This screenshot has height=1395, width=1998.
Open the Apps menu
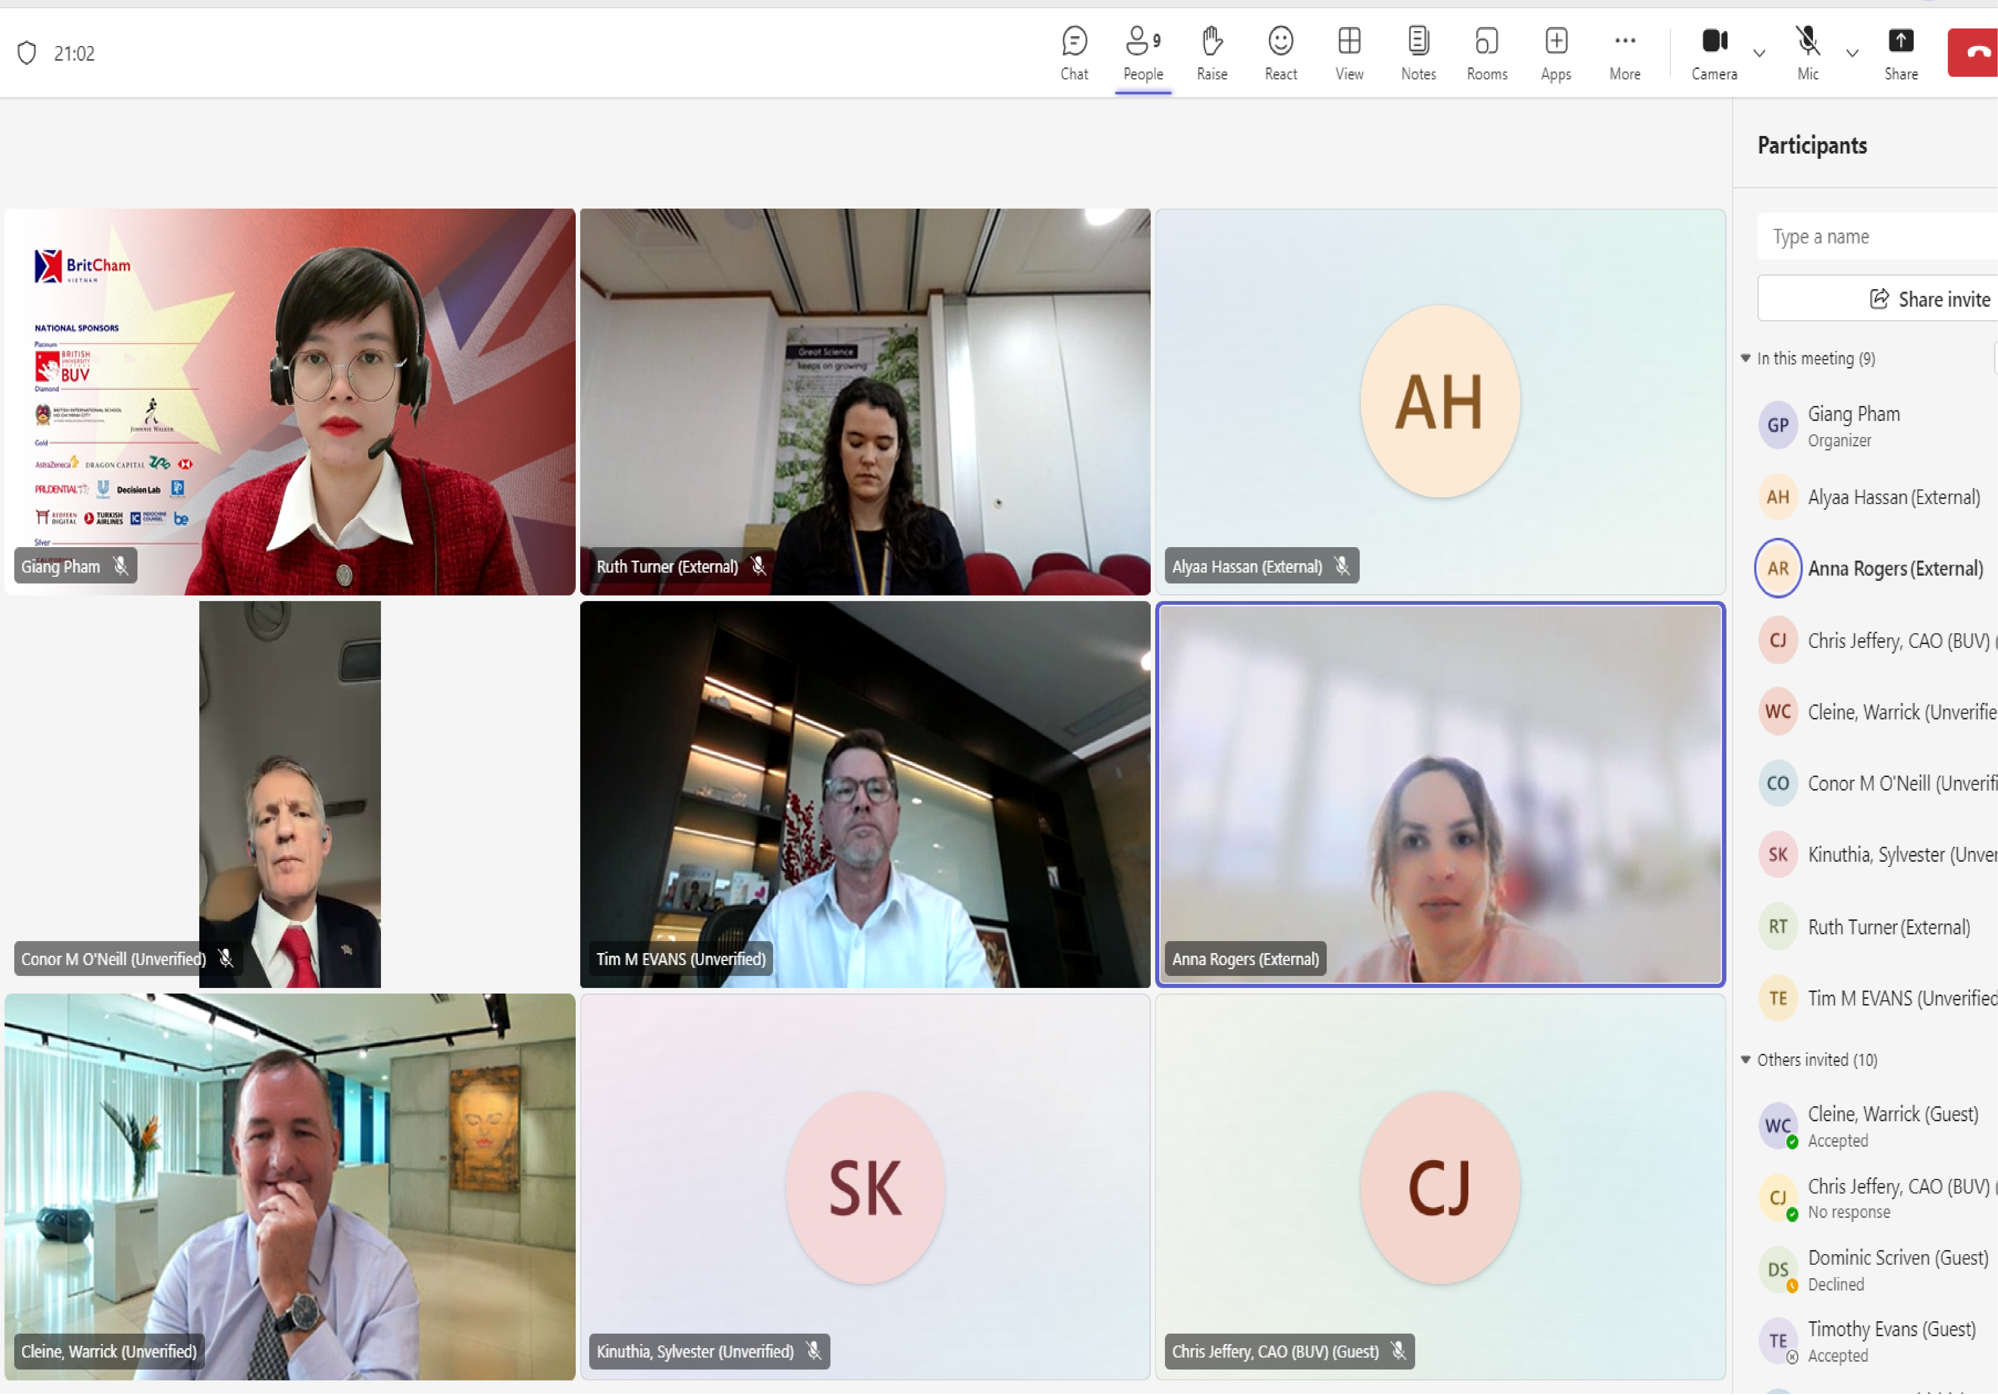[1555, 53]
